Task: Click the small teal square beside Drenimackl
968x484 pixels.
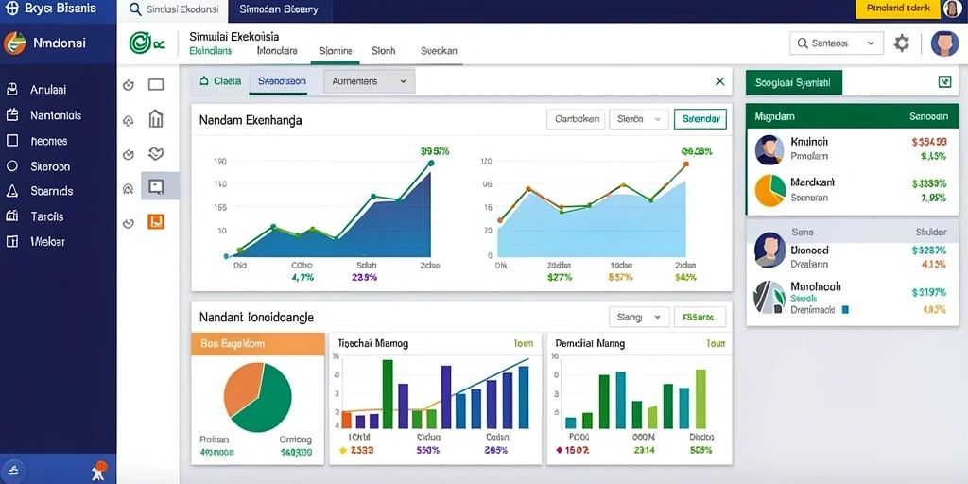Action: (845, 309)
